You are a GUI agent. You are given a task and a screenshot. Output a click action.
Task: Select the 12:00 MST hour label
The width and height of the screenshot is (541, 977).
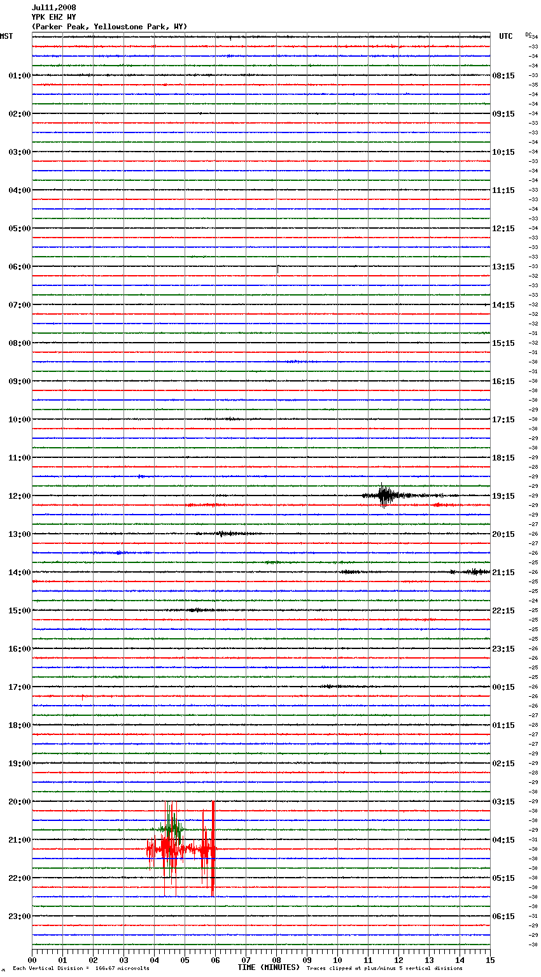(20, 496)
